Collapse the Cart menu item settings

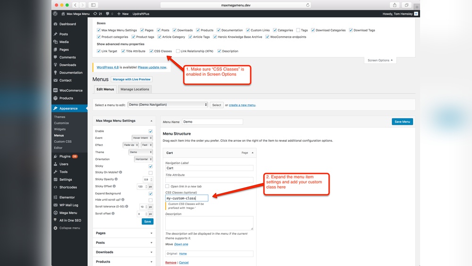(253, 153)
